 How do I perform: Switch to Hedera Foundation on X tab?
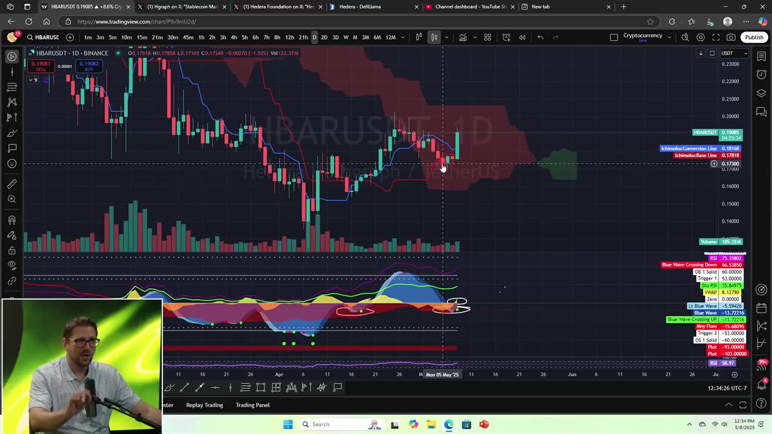click(x=277, y=7)
